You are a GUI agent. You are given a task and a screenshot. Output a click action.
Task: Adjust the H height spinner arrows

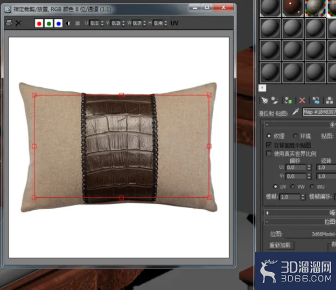pyautogui.click(x=166, y=23)
